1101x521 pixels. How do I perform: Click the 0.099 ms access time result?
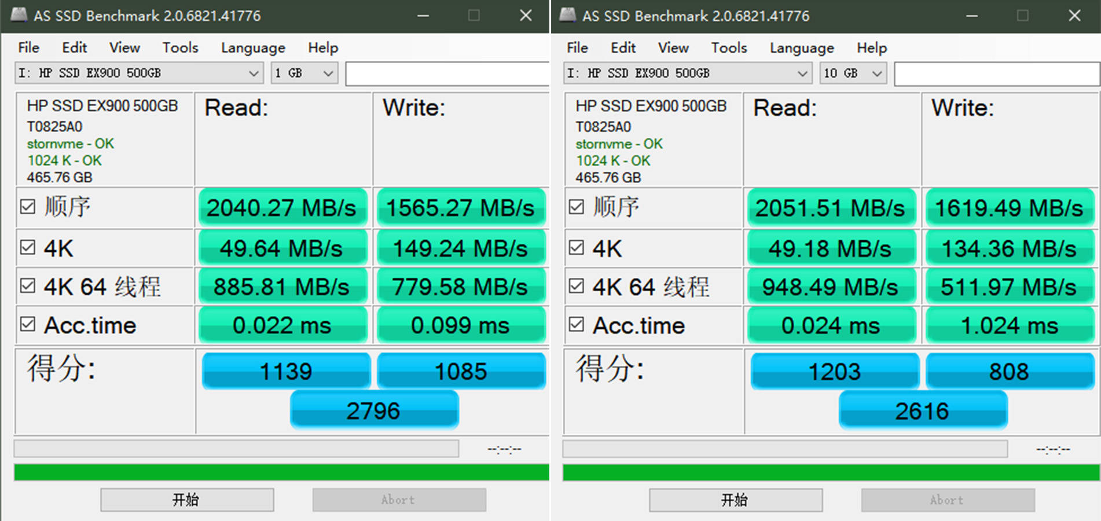461,325
